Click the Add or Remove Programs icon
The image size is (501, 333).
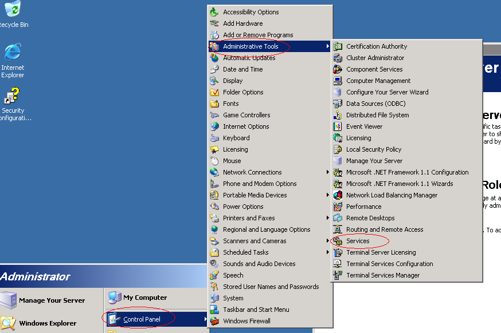214,35
